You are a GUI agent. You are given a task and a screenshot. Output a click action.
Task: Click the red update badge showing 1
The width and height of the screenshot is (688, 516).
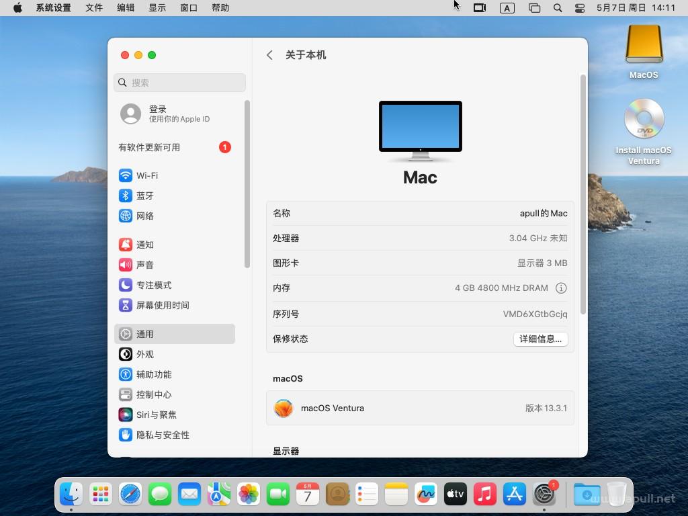point(225,147)
